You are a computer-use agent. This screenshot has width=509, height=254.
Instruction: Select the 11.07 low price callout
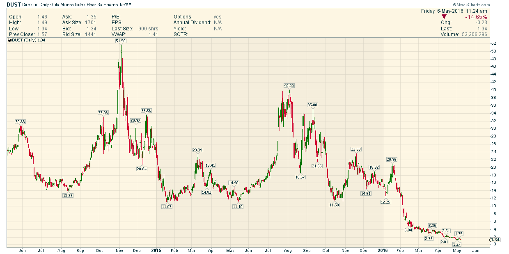pos(167,206)
